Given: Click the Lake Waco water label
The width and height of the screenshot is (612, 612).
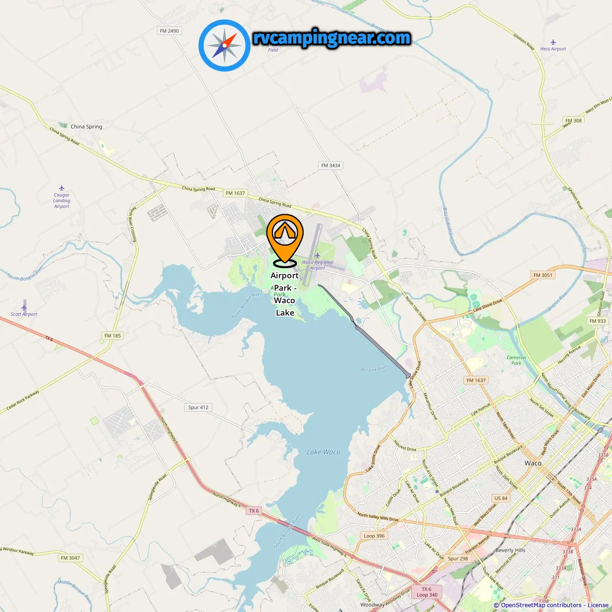Looking at the screenshot, I should tap(324, 452).
